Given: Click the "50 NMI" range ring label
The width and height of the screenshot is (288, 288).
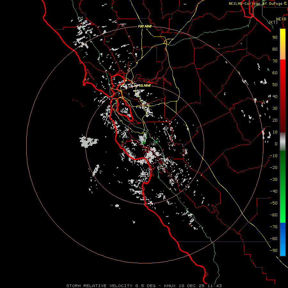Looking at the screenshot, I should click(145, 85).
